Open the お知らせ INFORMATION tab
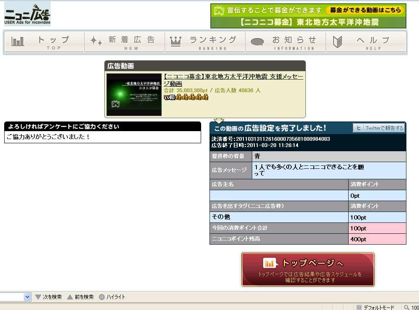 [x=285, y=42]
